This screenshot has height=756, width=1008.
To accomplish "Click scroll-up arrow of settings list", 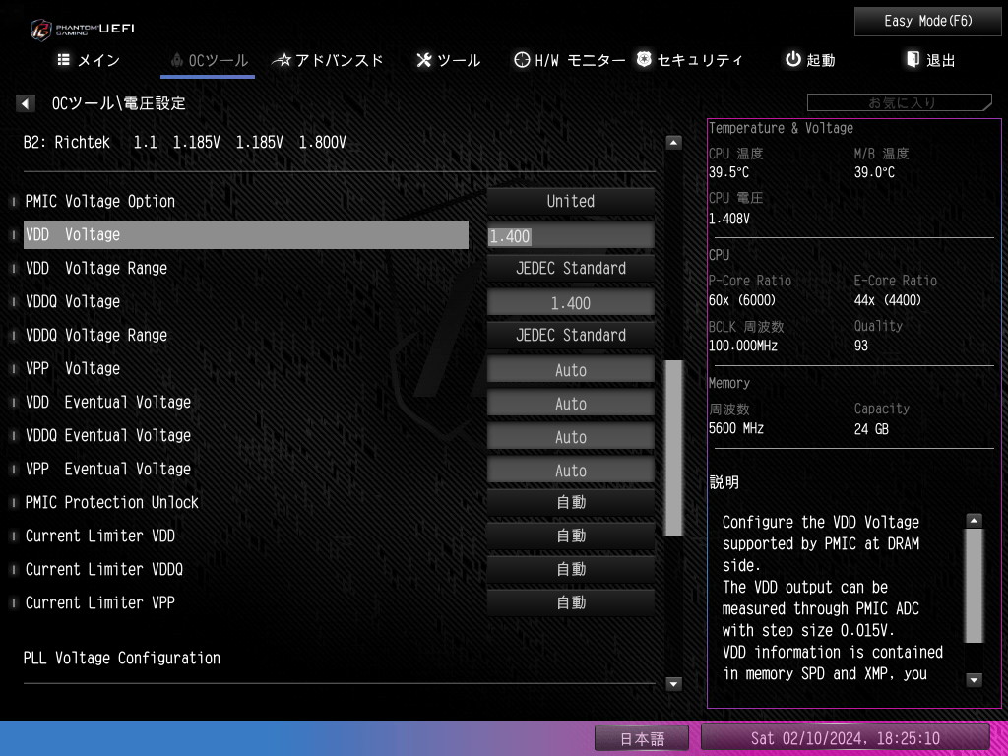I will pos(673,143).
